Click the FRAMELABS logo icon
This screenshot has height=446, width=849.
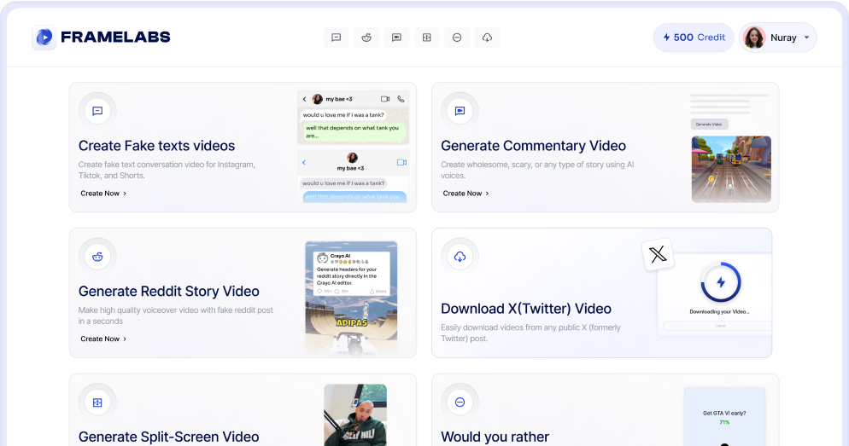pyautogui.click(x=44, y=38)
